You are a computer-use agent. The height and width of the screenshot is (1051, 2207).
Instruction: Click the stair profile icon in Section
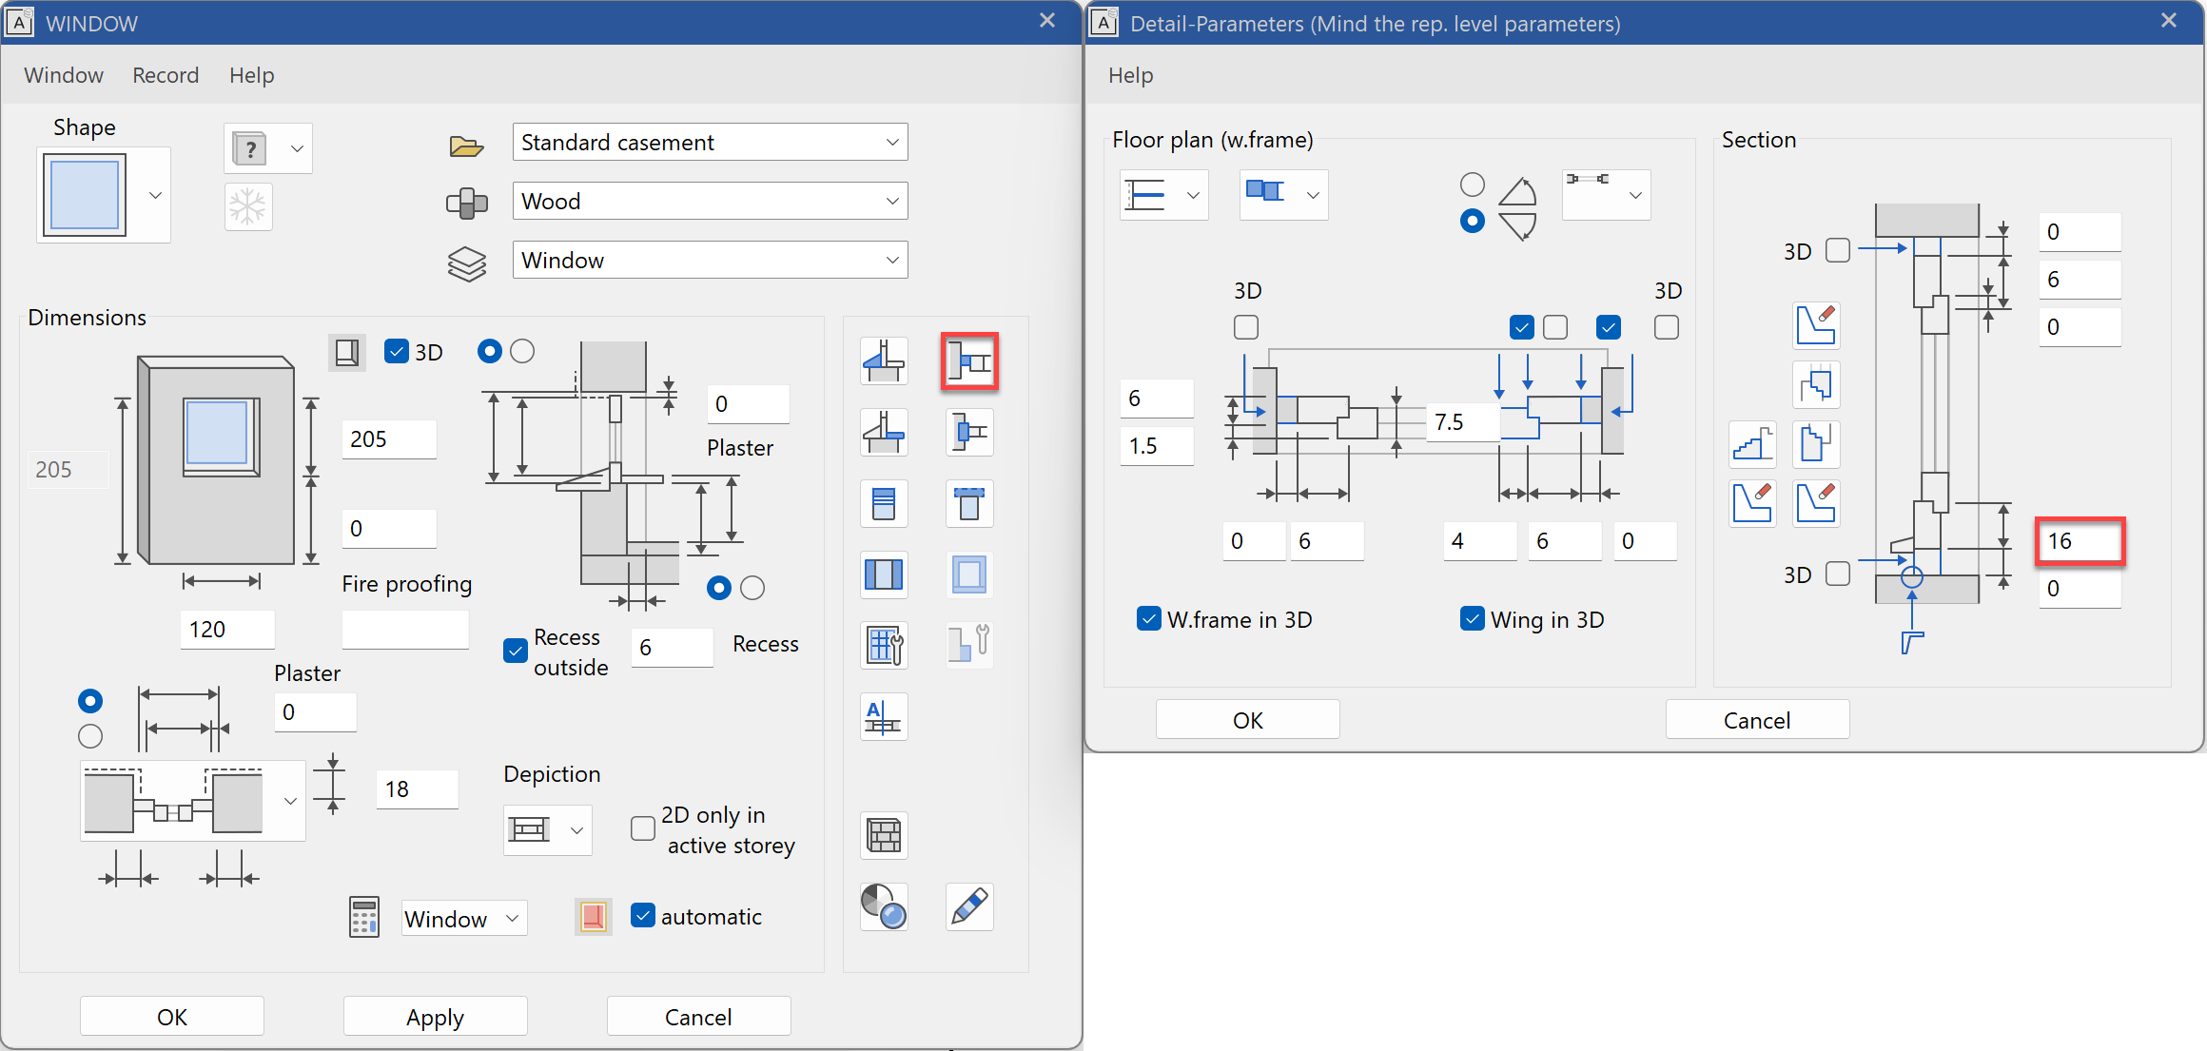point(1752,444)
